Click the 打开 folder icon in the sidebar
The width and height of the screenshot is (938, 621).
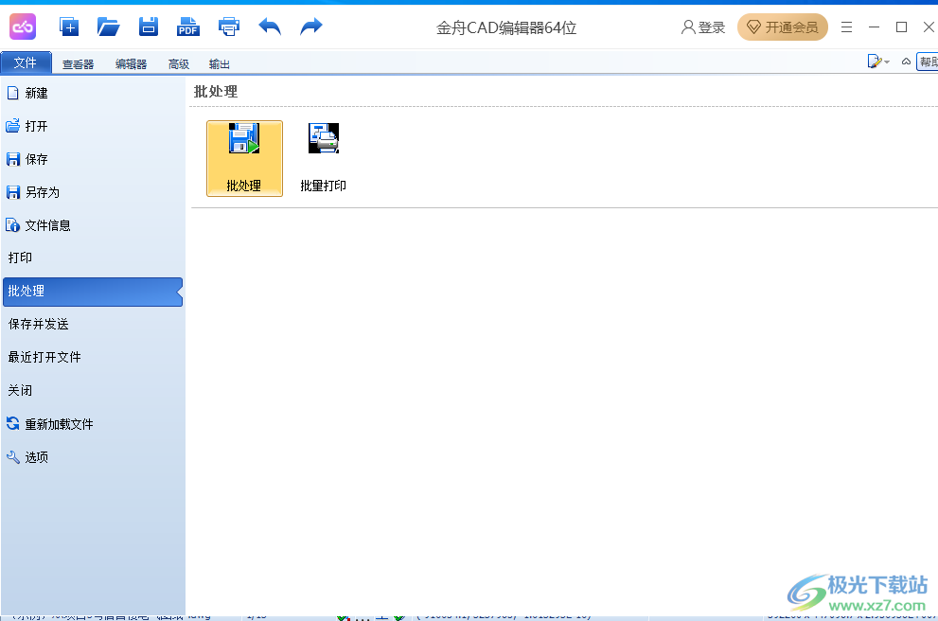12,126
